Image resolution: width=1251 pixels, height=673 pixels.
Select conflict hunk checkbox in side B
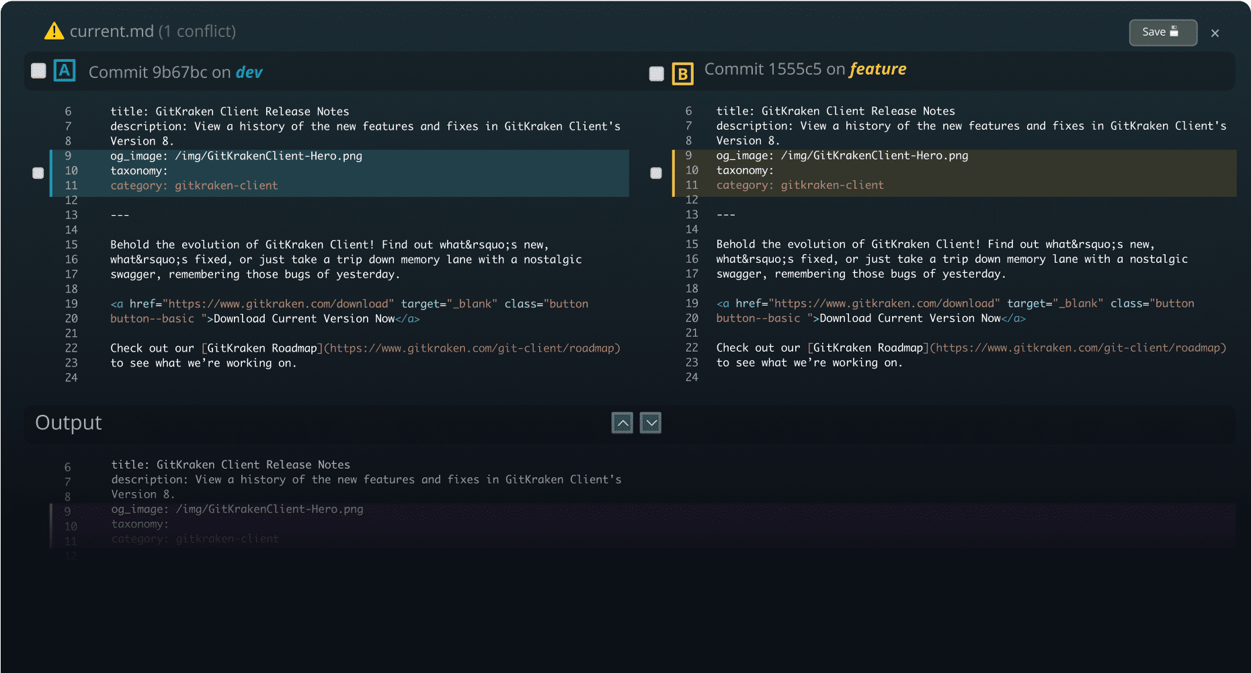(656, 173)
